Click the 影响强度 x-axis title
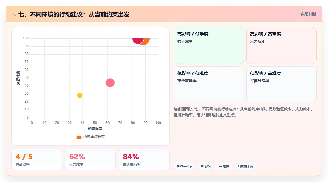The image size is (328, 182). coord(95,129)
